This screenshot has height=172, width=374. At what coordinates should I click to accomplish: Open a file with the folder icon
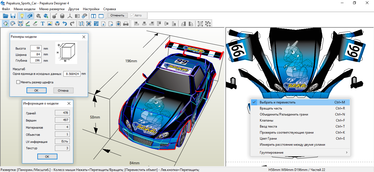[x=5, y=16]
